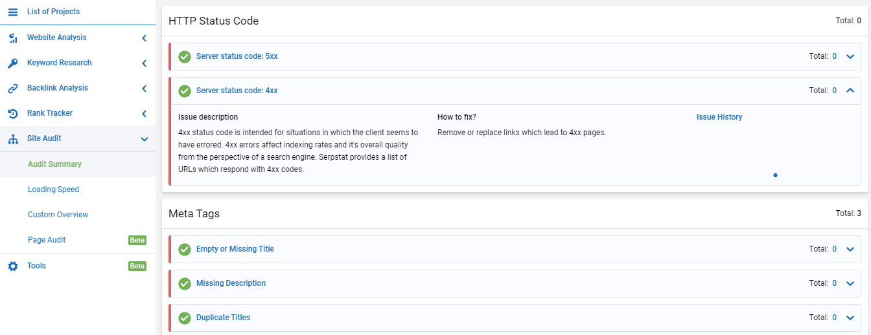Click green check icon for Server status 5xx
This screenshot has height=335, width=871.
[x=185, y=57]
